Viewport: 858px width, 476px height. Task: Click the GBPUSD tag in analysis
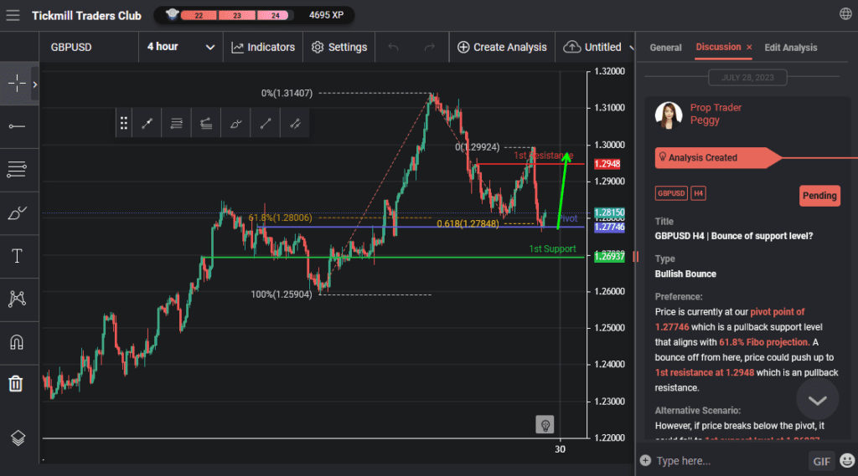tap(671, 193)
